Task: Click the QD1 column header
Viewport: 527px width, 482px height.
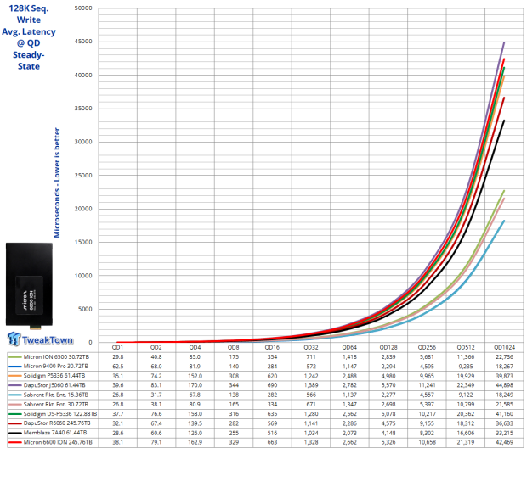Action: point(117,347)
